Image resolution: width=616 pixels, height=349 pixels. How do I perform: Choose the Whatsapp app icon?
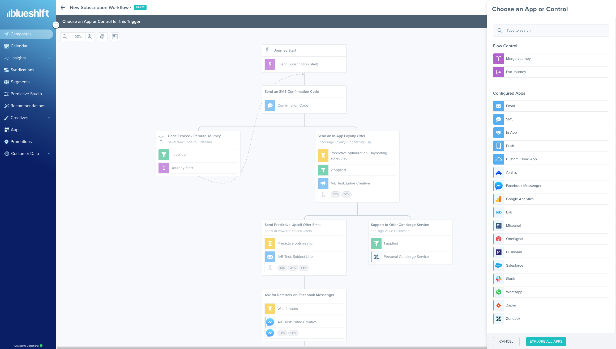coord(499,292)
